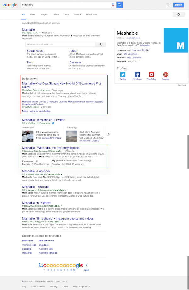Image resolution: width=189 pixels, height=290 pixels.
Task: Open the Australia beaches tweet thumbnail
Action: coord(71,136)
